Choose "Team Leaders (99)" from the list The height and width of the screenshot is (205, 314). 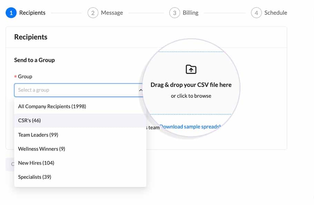[x=38, y=135]
